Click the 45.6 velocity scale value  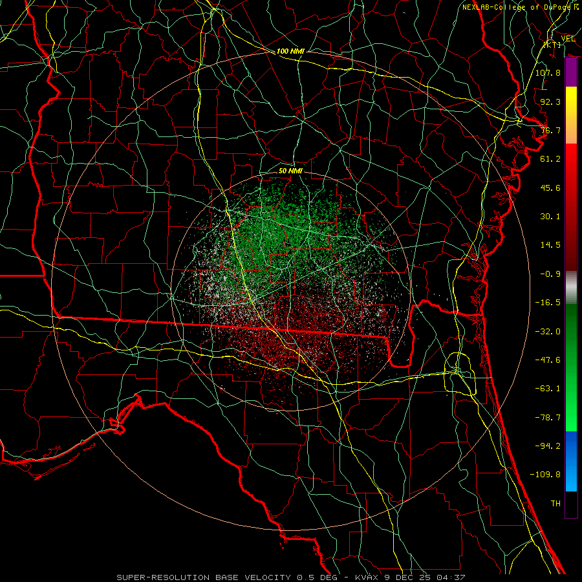pos(550,188)
